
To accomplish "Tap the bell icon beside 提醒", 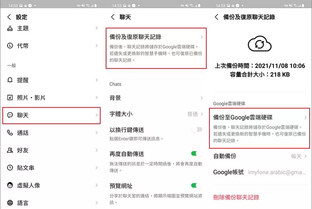I will pyautogui.click(x=10, y=80).
